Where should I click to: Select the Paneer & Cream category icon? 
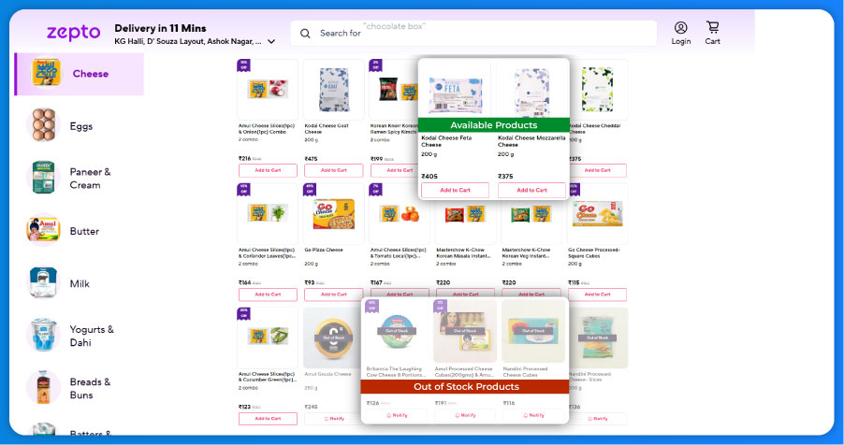(43, 179)
